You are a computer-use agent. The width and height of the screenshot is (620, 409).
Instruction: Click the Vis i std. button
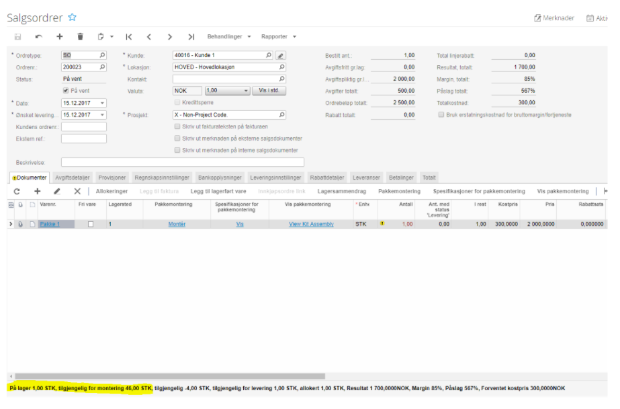coord(269,91)
